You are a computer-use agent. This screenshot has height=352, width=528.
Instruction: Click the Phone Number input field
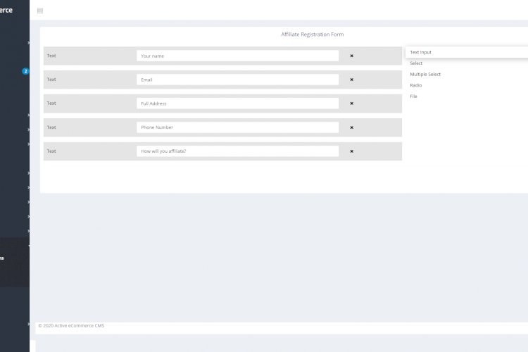[x=237, y=127]
